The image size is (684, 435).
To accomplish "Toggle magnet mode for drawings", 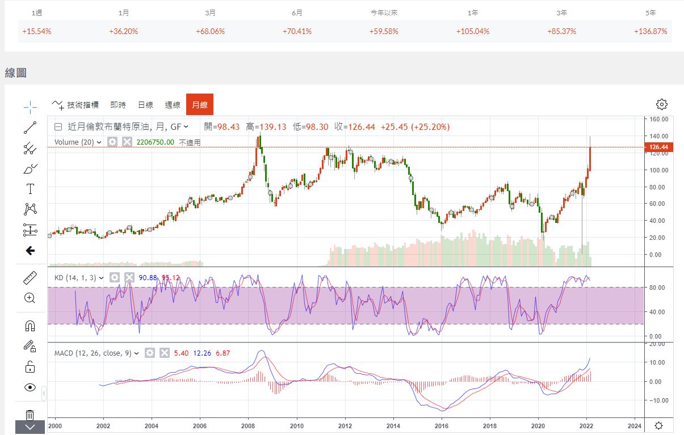I will pyautogui.click(x=30, y=326).
